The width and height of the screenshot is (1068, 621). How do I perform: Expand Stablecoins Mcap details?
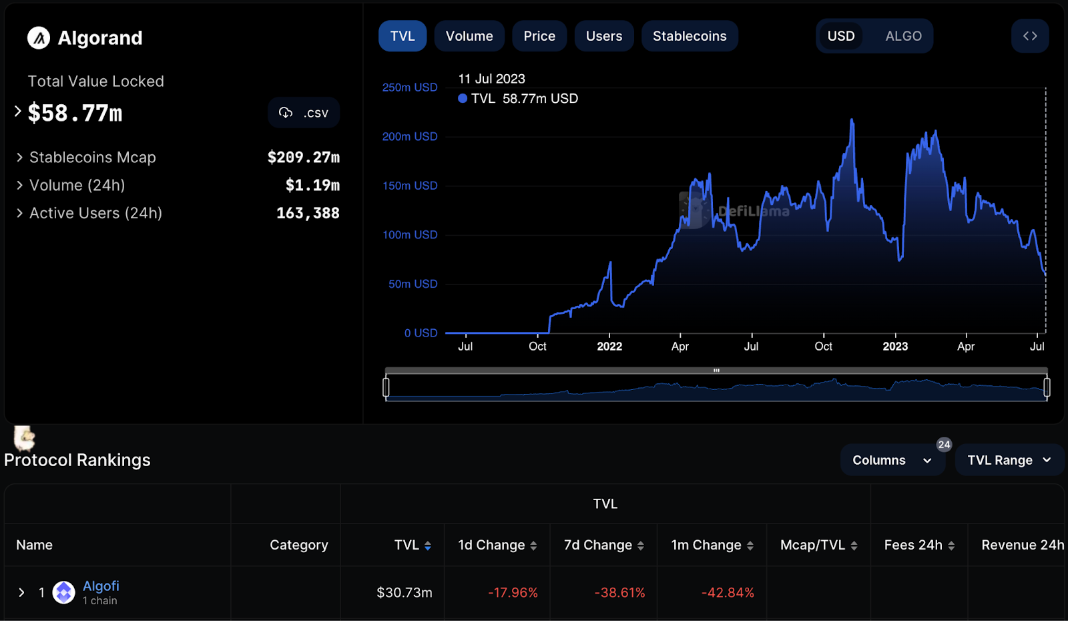pyautogui.click(x=19, y=158)
